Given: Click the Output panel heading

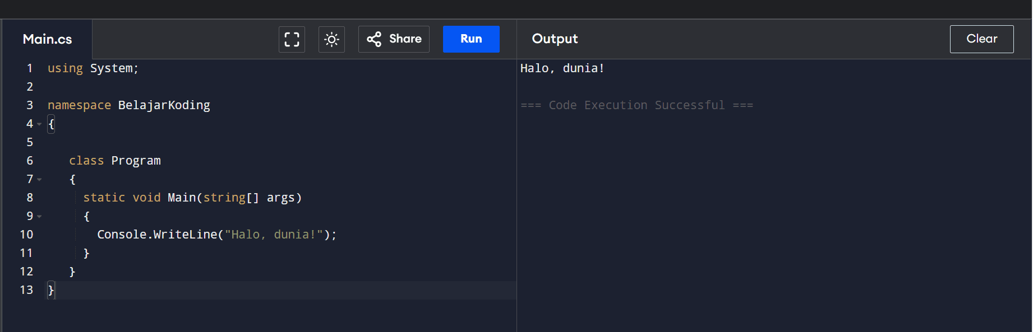Looking at the screenshot, I should (x=555, y=39).
